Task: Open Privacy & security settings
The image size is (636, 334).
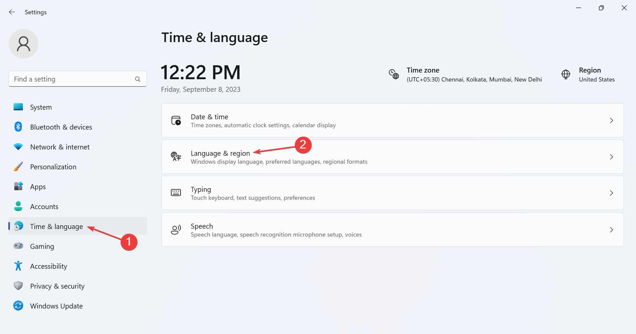Action: point(78,286)
